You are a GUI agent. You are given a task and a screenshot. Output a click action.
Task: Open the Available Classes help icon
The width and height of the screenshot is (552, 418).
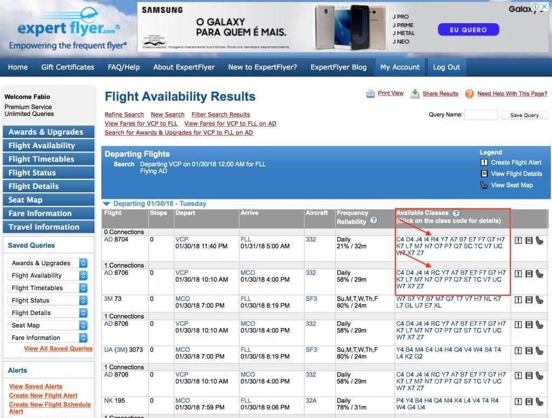[x=456, y=213]
